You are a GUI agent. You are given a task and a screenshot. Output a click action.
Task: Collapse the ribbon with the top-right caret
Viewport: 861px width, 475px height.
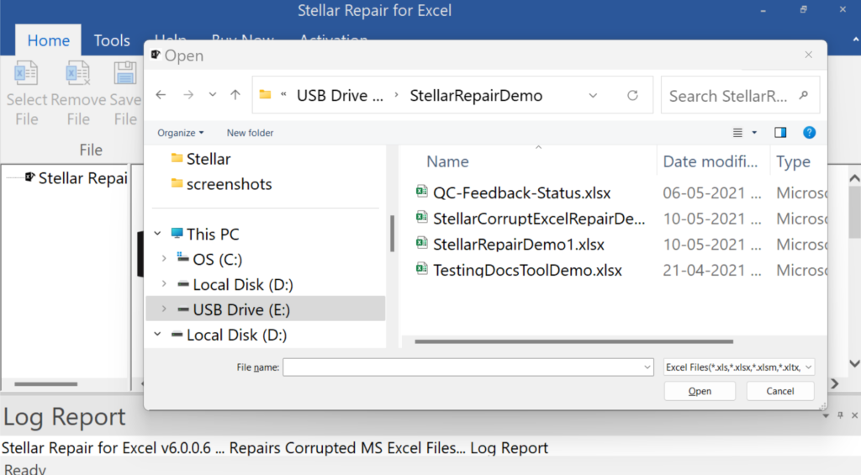855,40
